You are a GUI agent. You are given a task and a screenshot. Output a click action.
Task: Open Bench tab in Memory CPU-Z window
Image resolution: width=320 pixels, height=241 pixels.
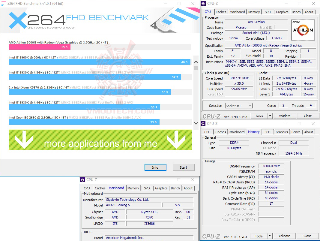[296, 132]
